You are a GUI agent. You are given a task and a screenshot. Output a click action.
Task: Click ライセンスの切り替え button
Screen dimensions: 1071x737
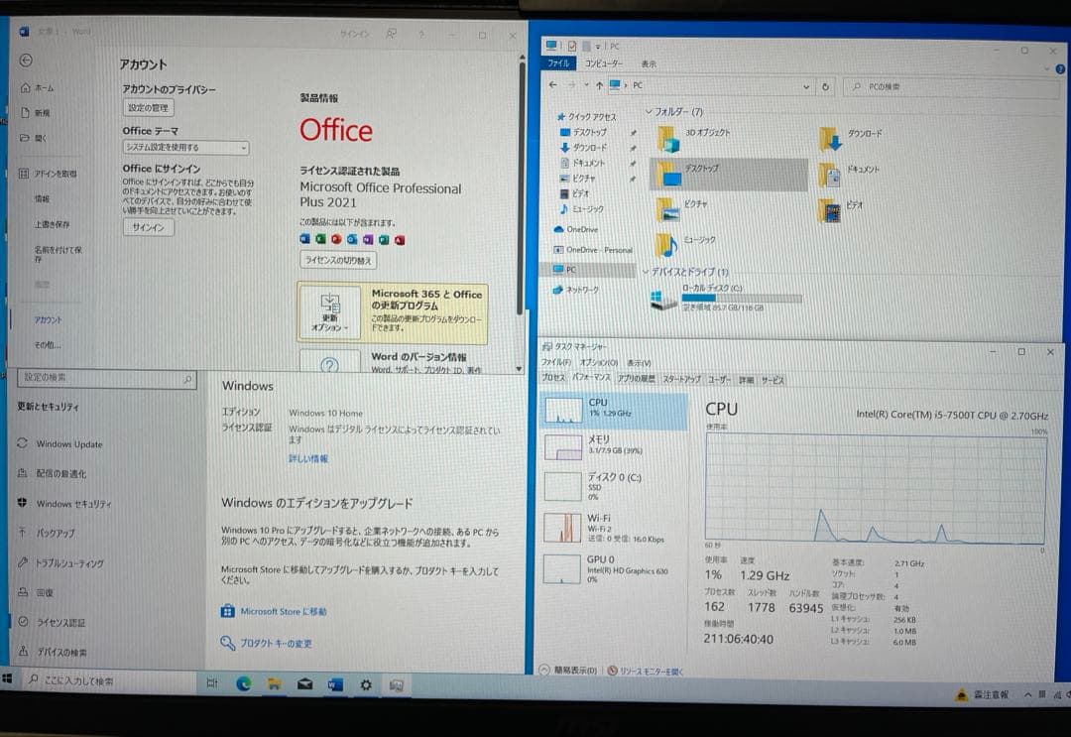point(338,260)
